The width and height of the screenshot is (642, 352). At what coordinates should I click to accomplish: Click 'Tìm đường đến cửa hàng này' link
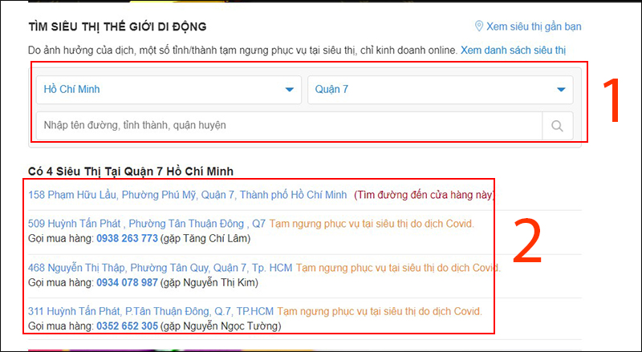pyautogui.click(x=425, y=195)
